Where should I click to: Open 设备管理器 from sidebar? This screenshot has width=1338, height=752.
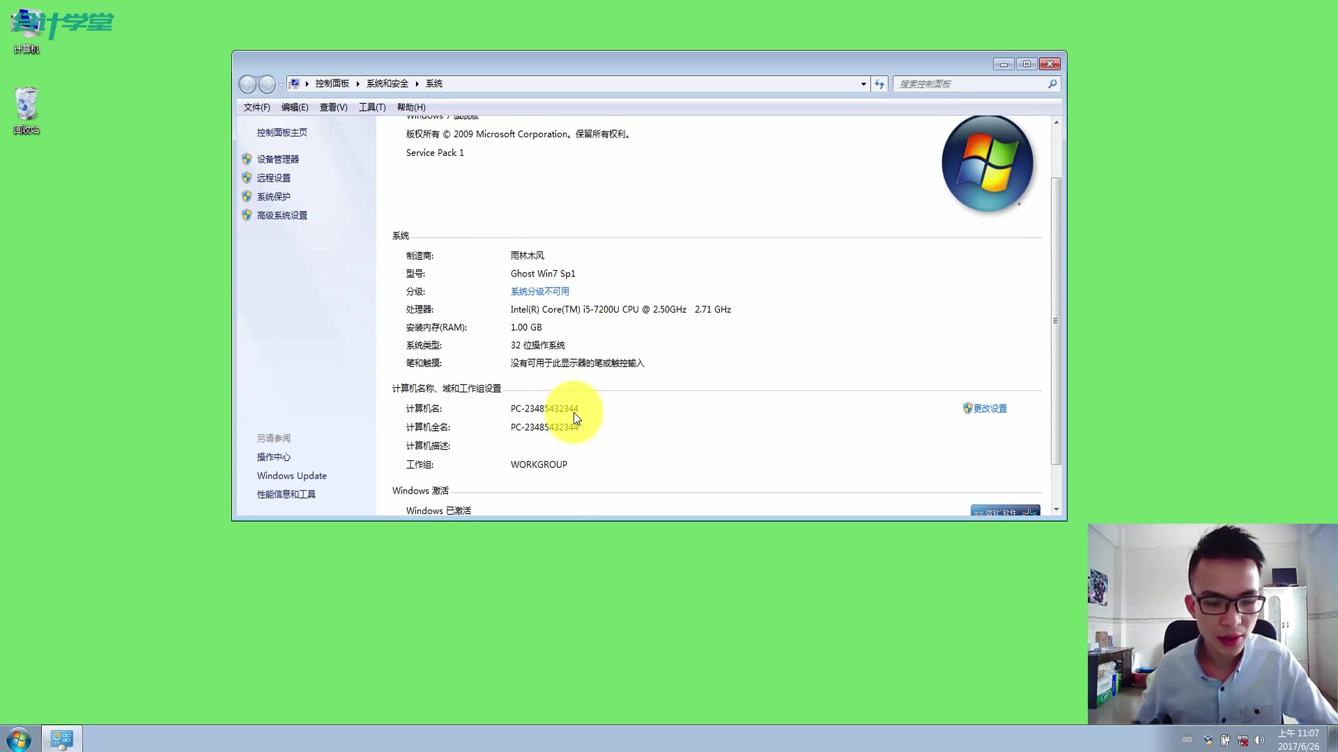point(277,158)
